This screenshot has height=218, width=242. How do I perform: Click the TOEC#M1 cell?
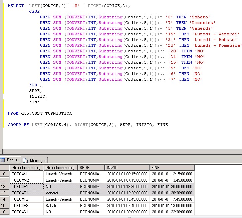tap(27, 174)
